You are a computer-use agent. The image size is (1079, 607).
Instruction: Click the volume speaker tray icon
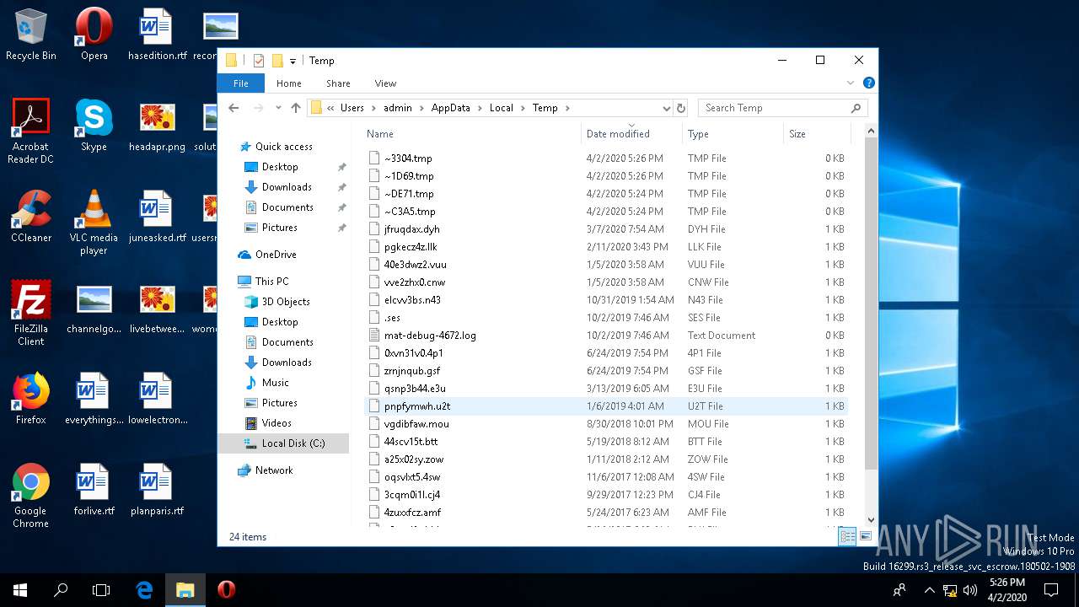point(970,590)
